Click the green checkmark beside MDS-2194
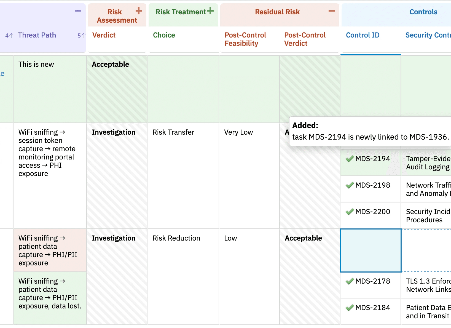The height and width of the screenshot is (328, 451). coord(350,159)
